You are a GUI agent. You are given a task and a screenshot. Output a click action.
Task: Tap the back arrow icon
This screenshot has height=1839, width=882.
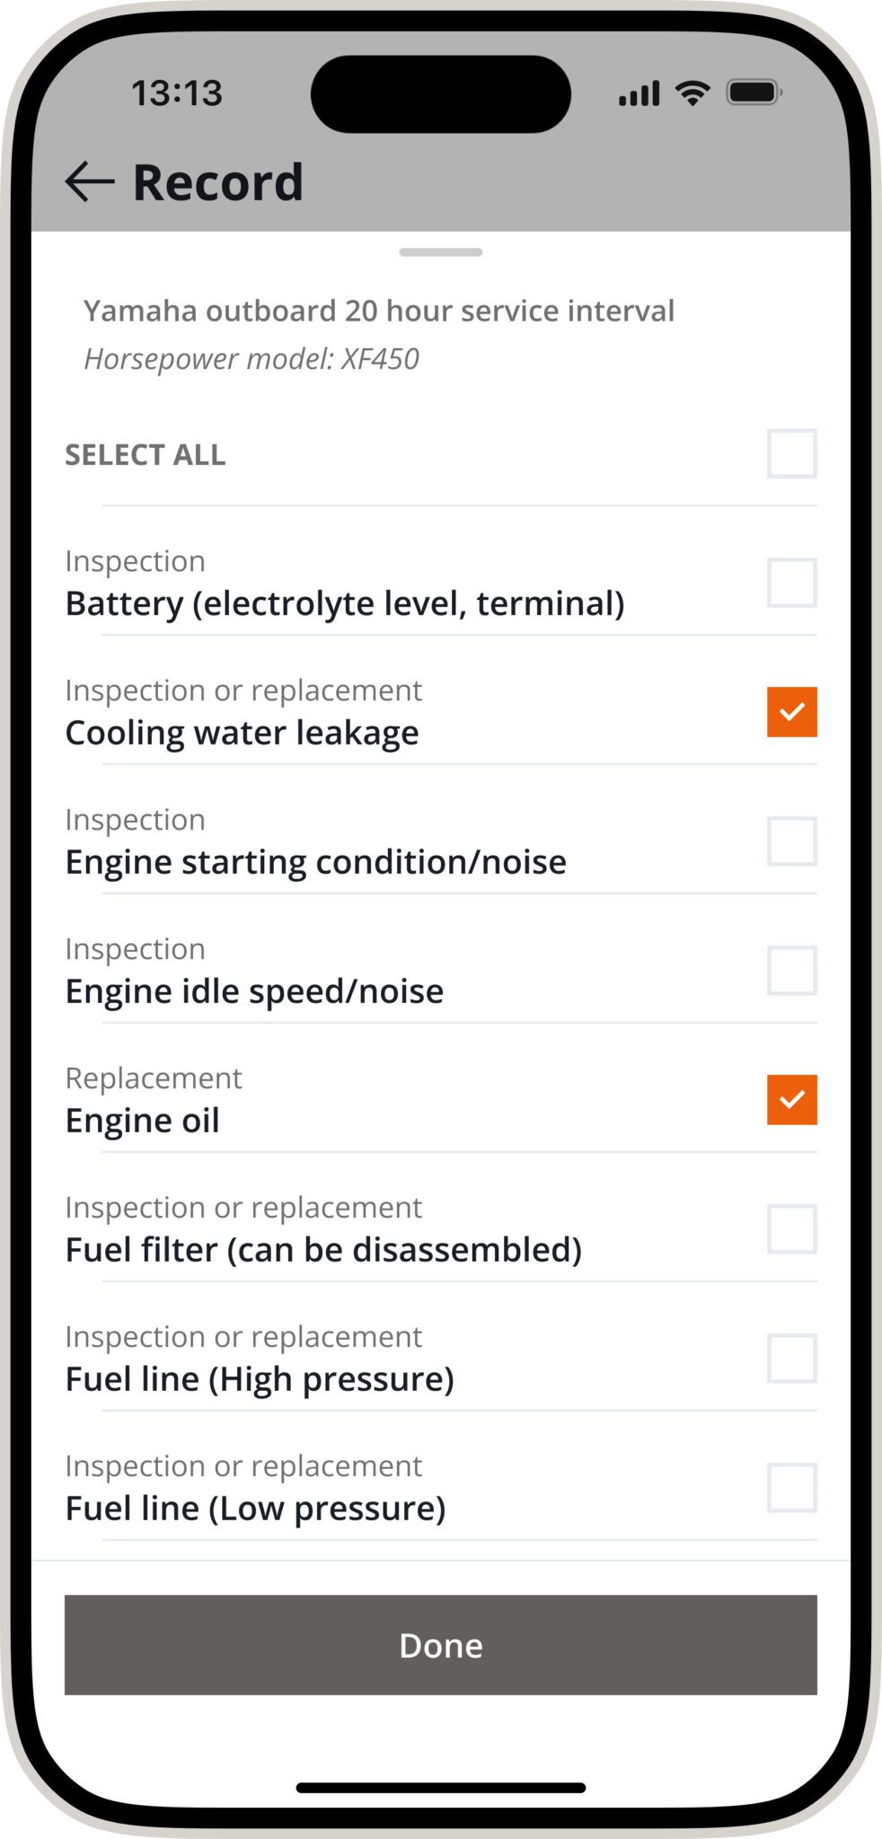pyautogui.click(x=90, y=181)
